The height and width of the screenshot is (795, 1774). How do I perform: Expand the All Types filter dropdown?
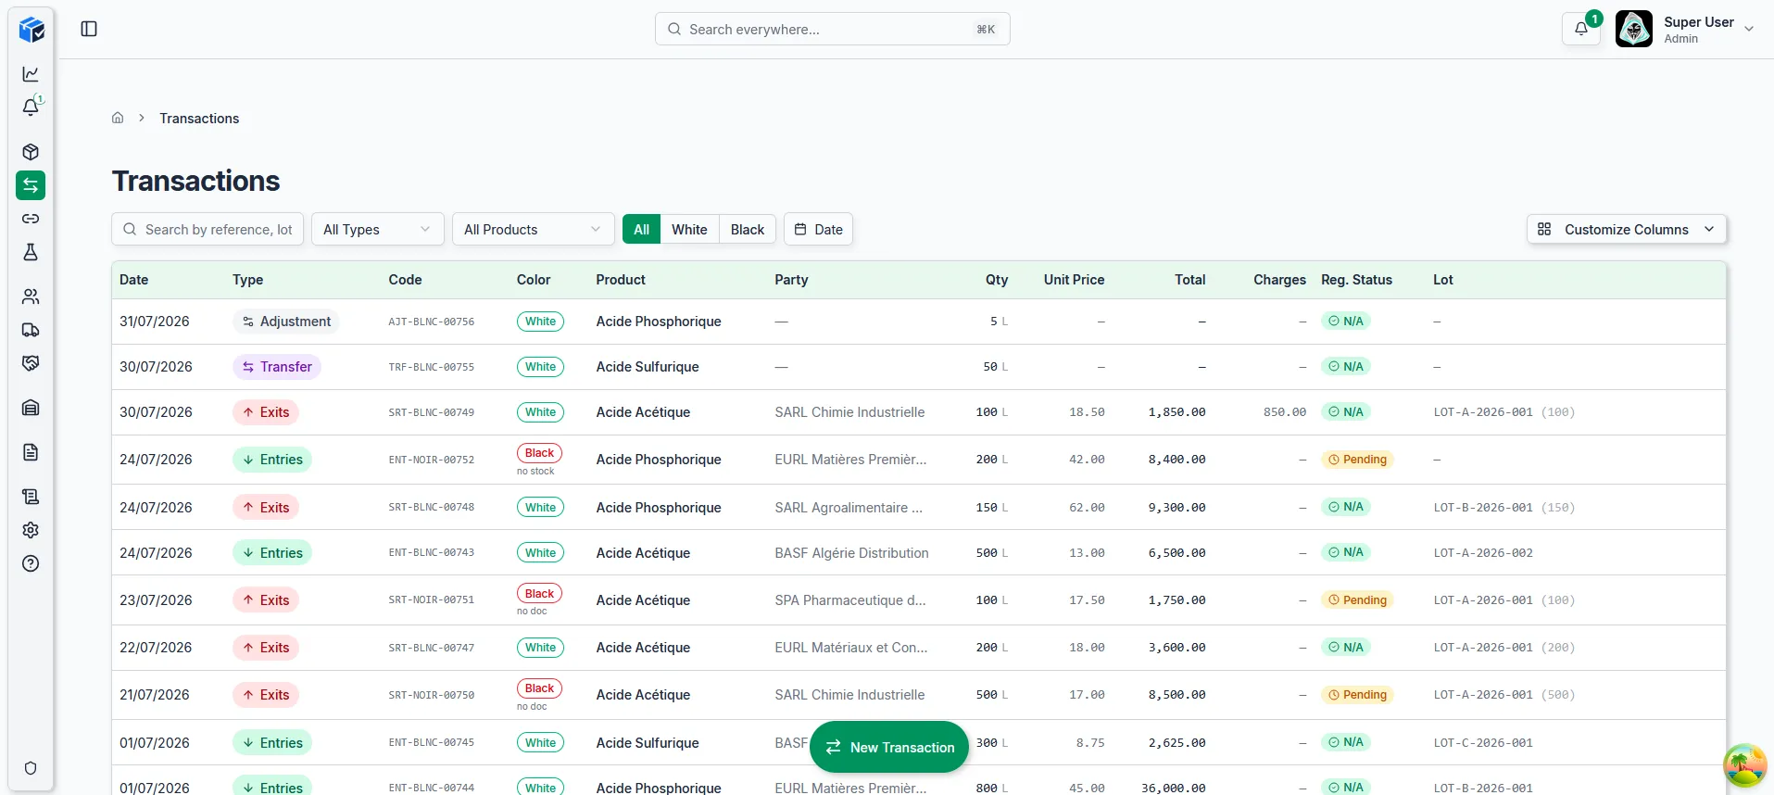pos(378,230)
